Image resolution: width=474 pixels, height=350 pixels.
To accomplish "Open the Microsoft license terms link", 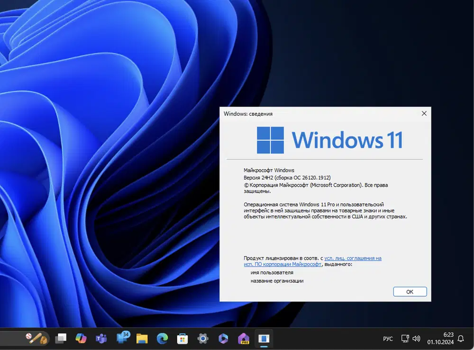I will pyautogui.click(x=312, y=261).
